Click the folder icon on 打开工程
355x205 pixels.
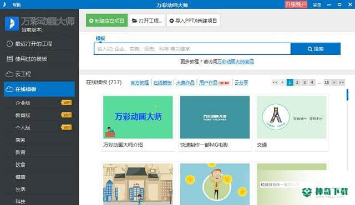tap(134, 20)
